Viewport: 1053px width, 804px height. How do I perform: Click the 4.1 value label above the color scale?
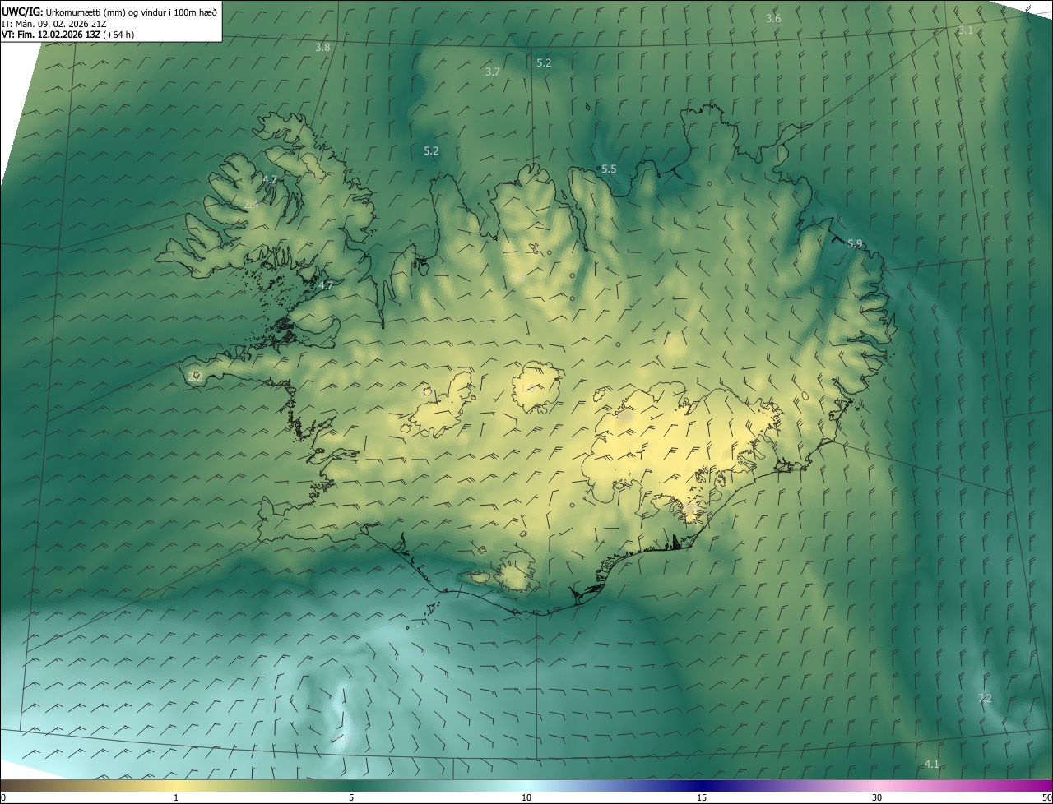tap(931, 765)
